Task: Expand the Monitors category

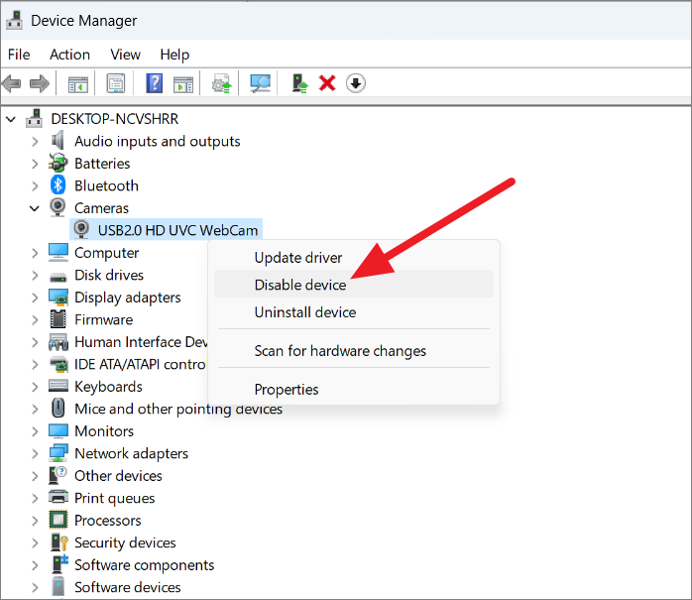Action: point(35,431)
